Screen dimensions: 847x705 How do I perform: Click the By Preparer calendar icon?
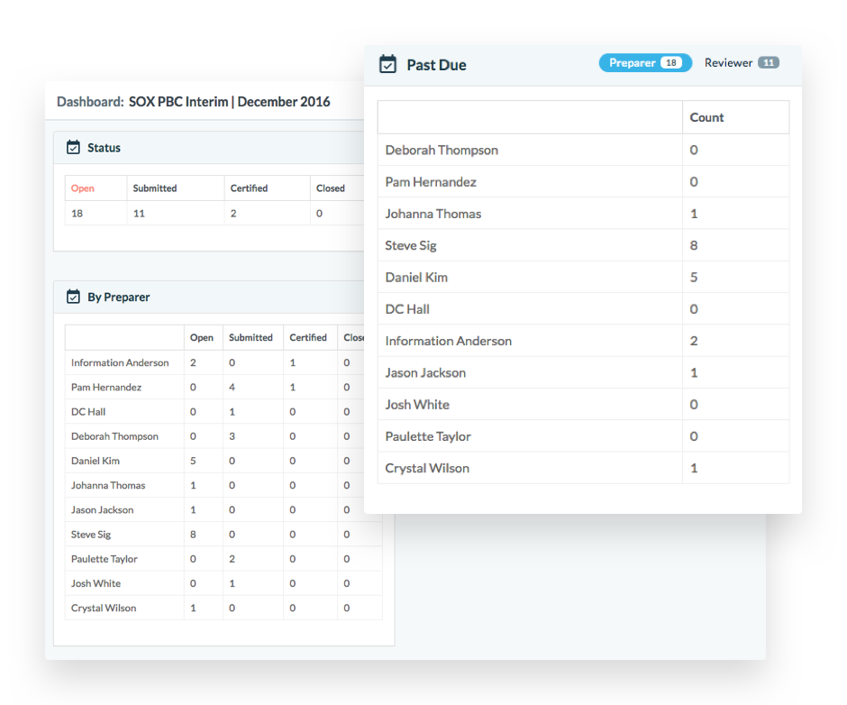click(73, 297)
